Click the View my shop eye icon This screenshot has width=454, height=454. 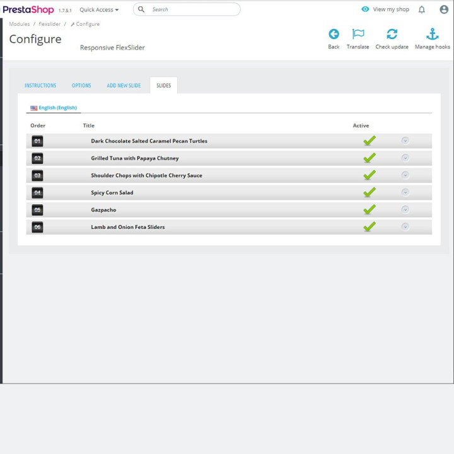click(x=365, y=9)
